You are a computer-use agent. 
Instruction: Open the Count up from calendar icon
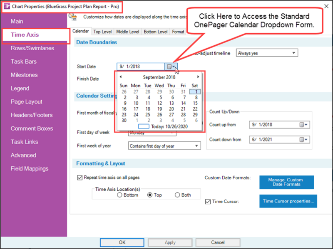tap(303, 125)
